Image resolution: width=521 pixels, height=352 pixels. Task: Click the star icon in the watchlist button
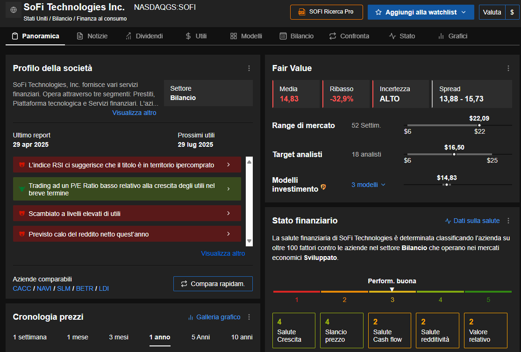[378, 12]
